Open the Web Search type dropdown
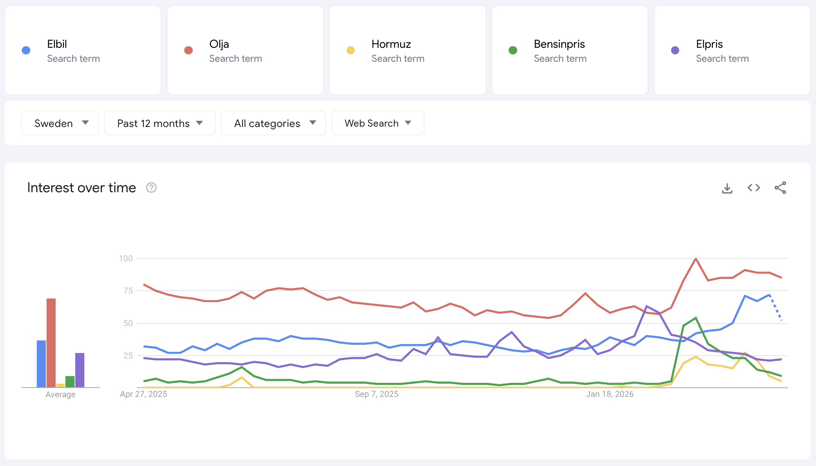The height and width of the screenshot is (466, 816). coord(378,123)
